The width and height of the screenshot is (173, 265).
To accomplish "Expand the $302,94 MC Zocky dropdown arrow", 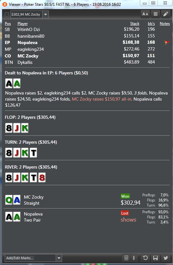I will 45,14.
